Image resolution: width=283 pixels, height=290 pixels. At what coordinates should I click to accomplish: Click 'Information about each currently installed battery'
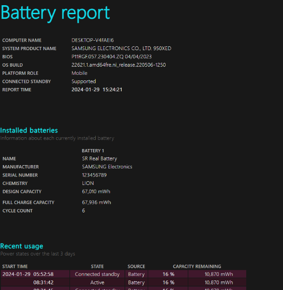pos(57,138)
